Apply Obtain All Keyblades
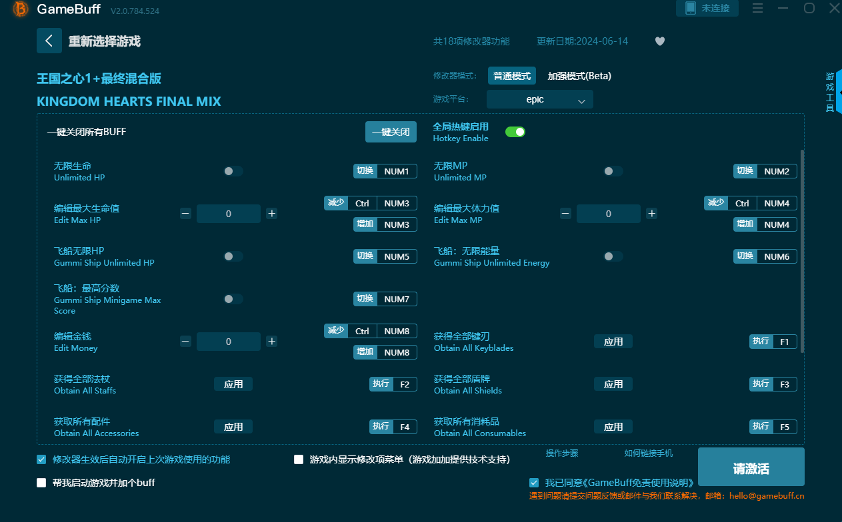 point(613,342)
